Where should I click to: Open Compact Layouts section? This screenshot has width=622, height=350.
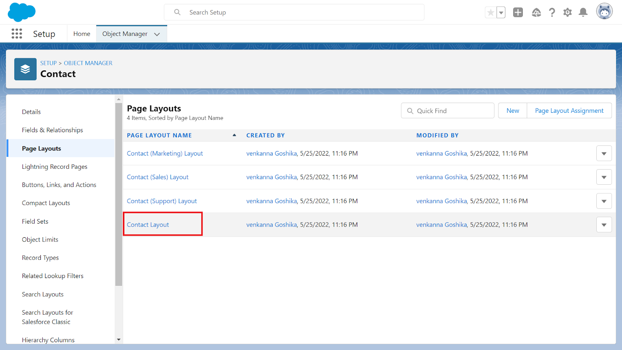point(46,203)
